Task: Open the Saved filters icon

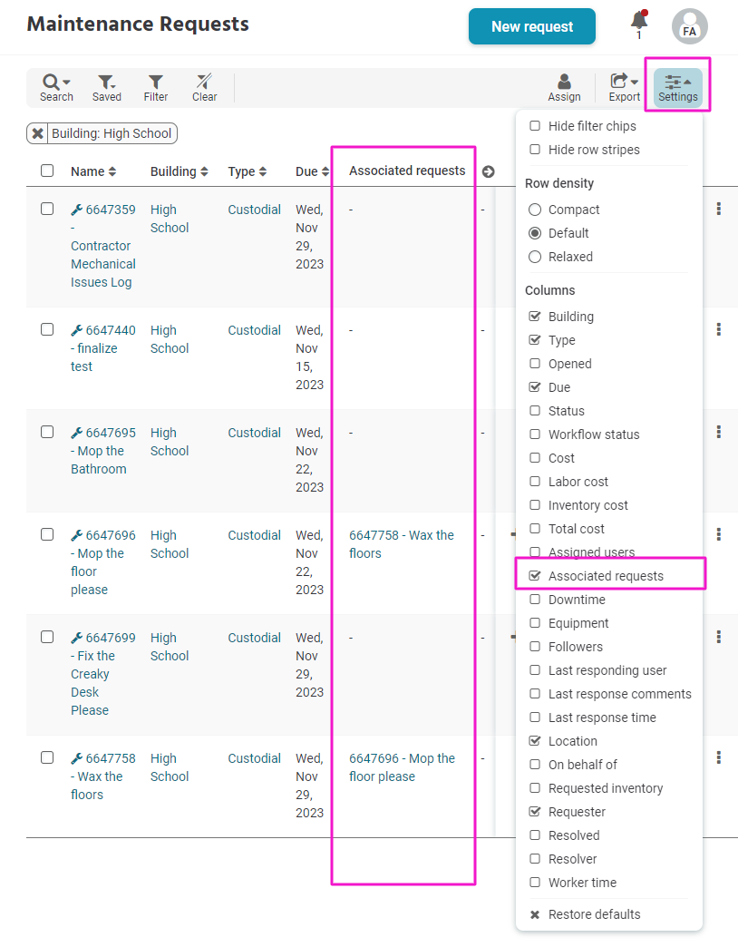Action: [107, 88]
